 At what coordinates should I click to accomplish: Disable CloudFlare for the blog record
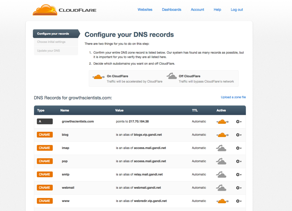pyautogui.click(x=222, y=135)
